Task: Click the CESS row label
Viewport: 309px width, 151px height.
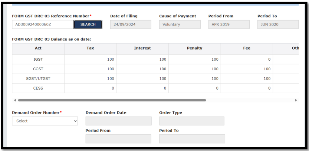Action: coord(38,88)
